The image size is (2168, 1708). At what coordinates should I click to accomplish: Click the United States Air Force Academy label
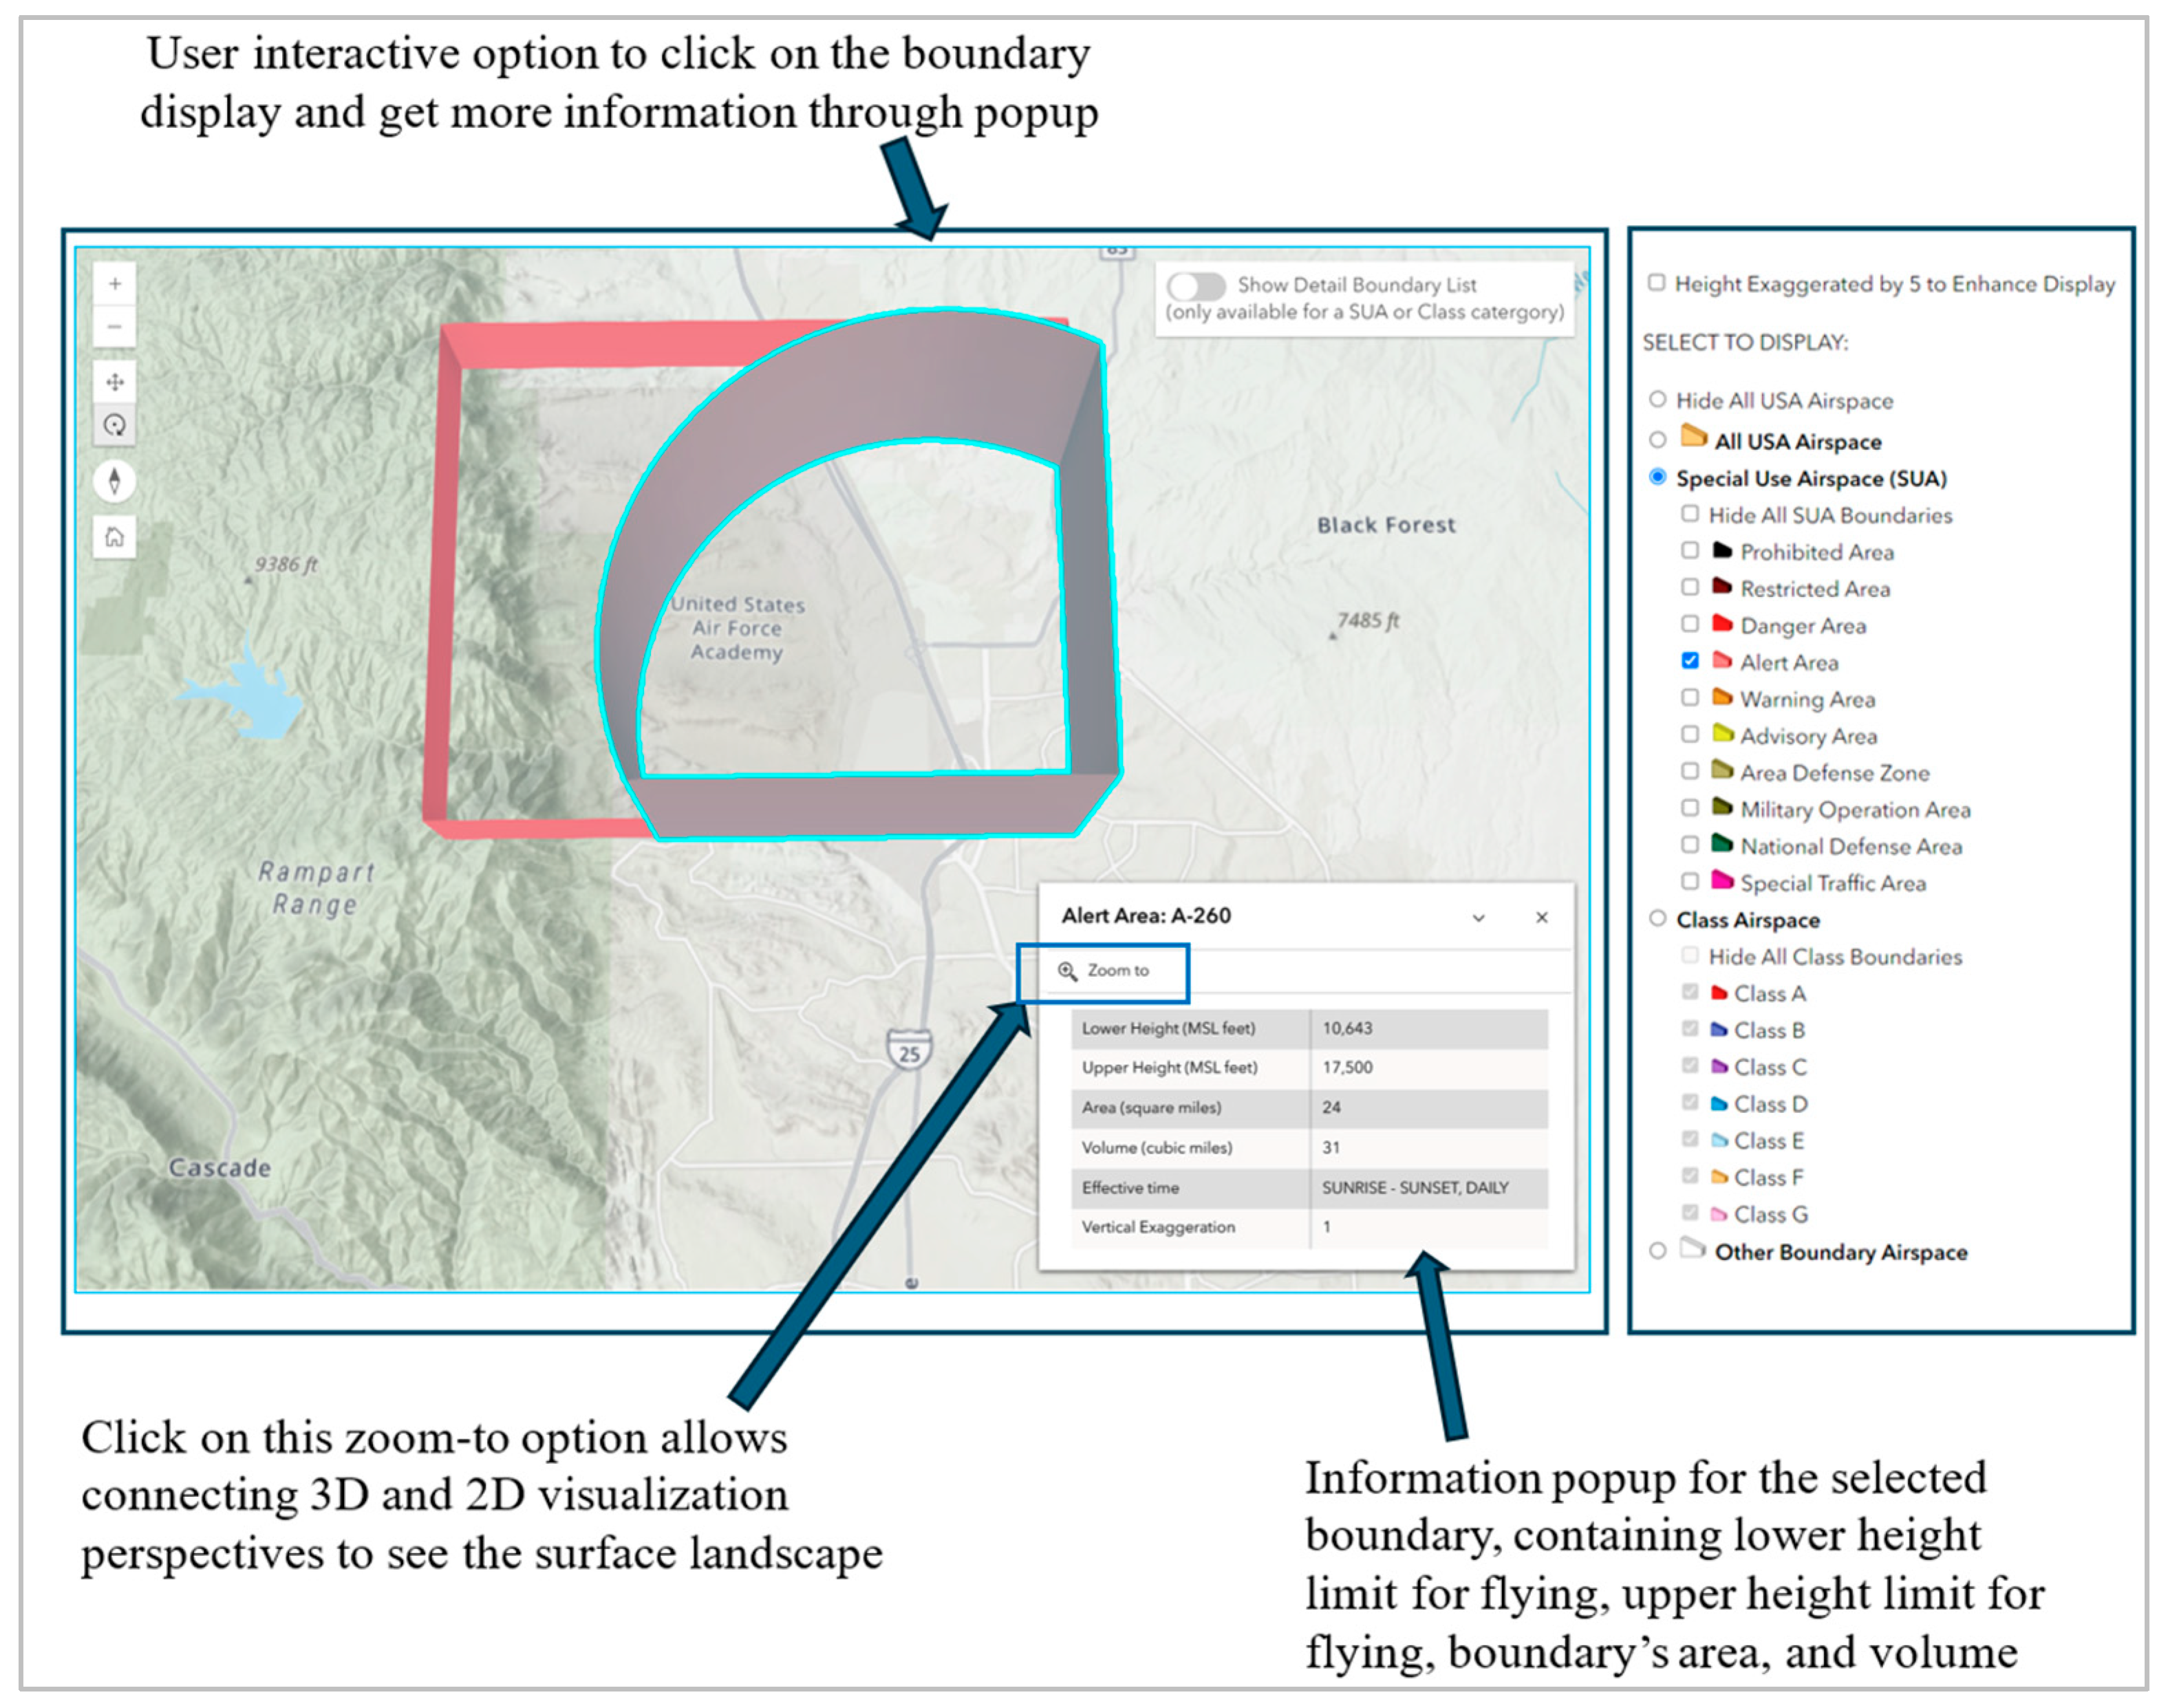737,629
